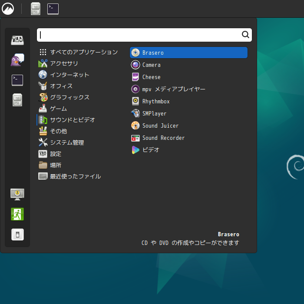Screen dimensions: 304x304
Task: Launch Rhythmbox music player
Action: [x=155, y=101]
